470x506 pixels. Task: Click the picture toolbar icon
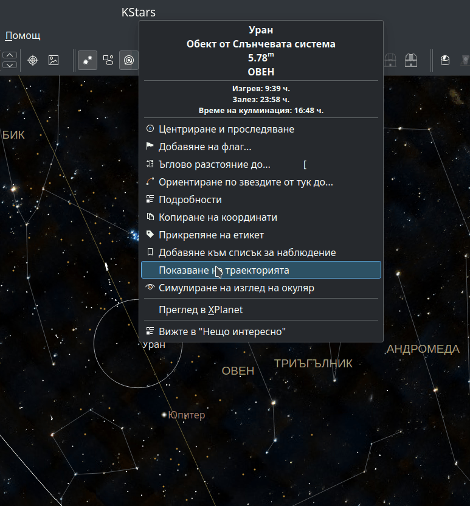point(54,60)
